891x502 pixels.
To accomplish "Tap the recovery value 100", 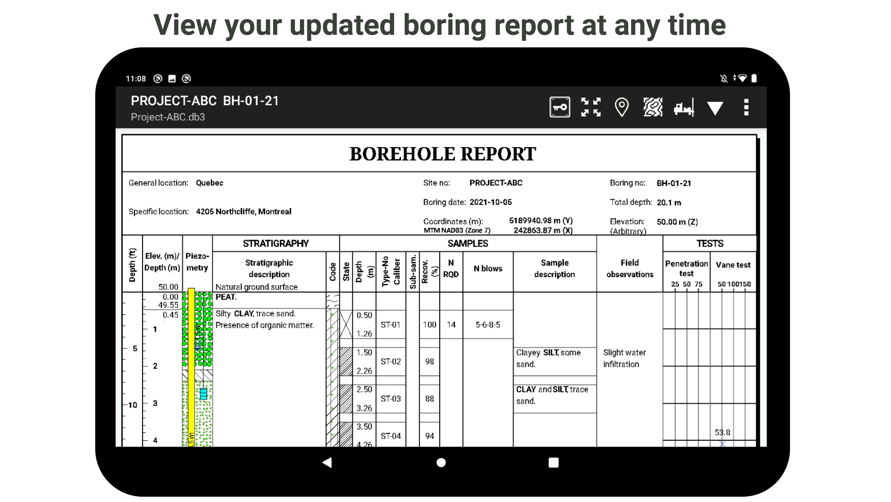I will tap(429, 325).
